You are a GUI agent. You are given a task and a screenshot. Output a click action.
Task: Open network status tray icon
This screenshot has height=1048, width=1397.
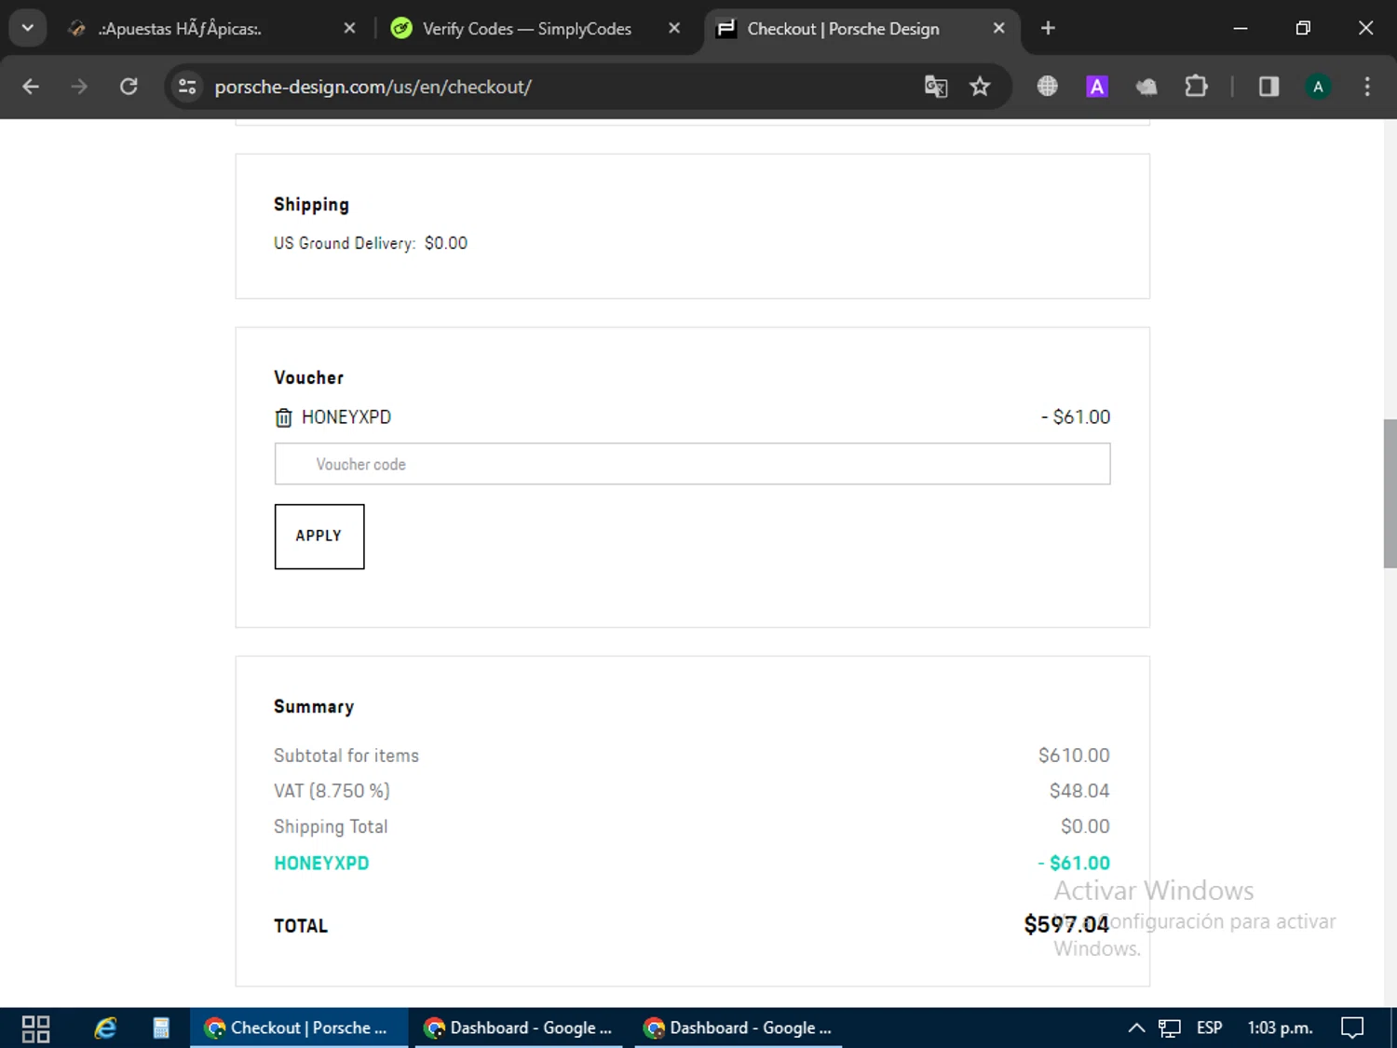pyautogui.click(x=1170, y=1028)
